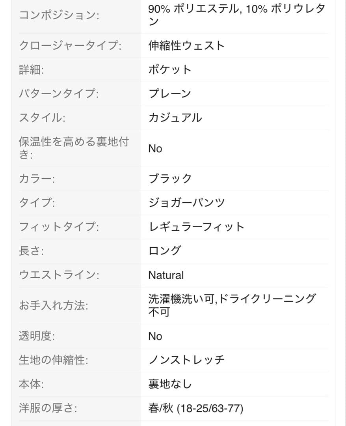This screenshot has width=346, height=426.
Task: Click the ジョガーパンツ type value
Action: click(x=186, y=203)
